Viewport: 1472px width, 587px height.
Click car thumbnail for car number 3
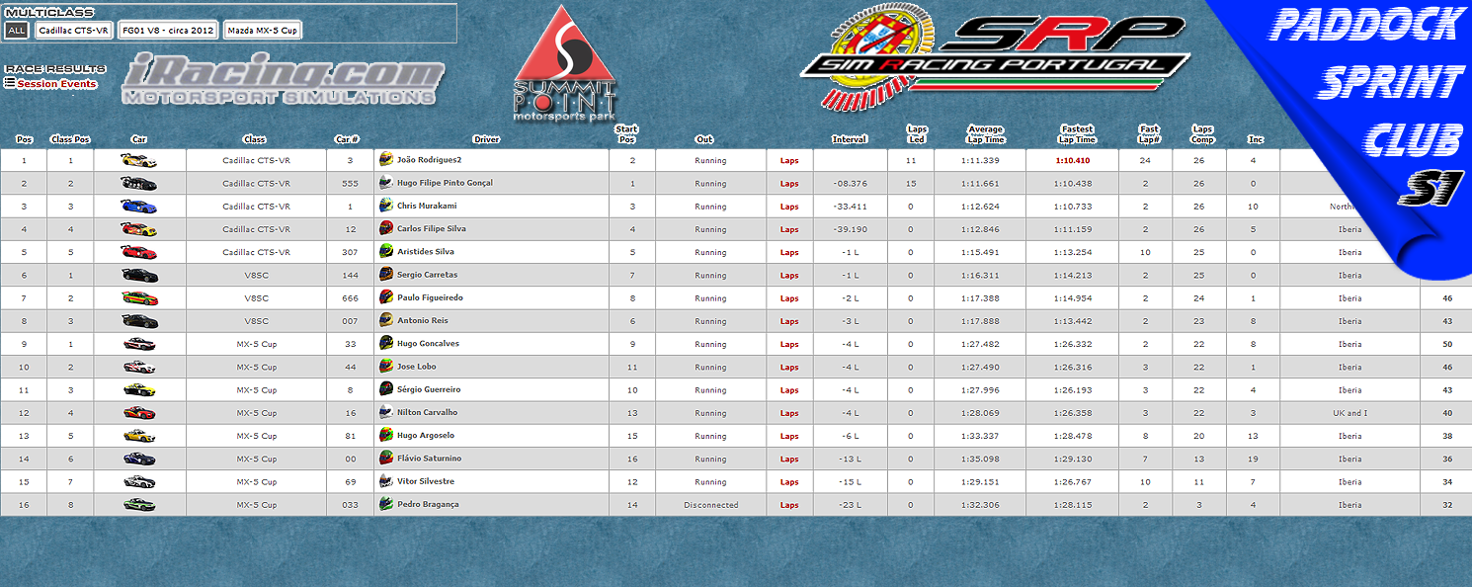point(138,160)
